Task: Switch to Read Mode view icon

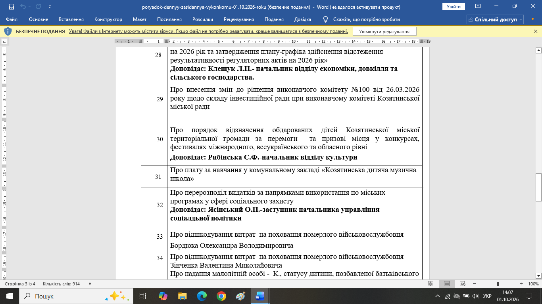Action: click(x=431, y=284)
